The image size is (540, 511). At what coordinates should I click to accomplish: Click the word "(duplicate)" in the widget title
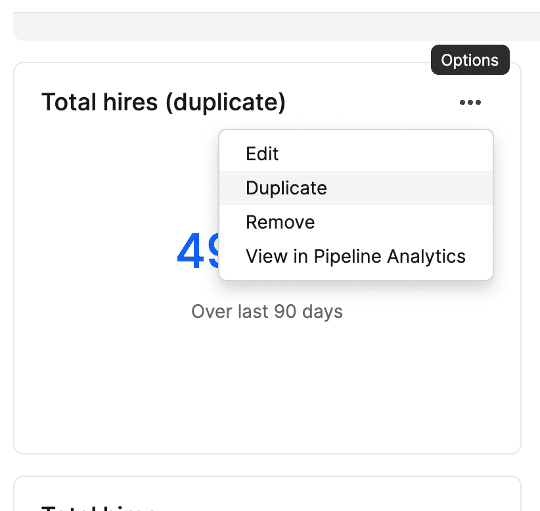coord(225,102)
